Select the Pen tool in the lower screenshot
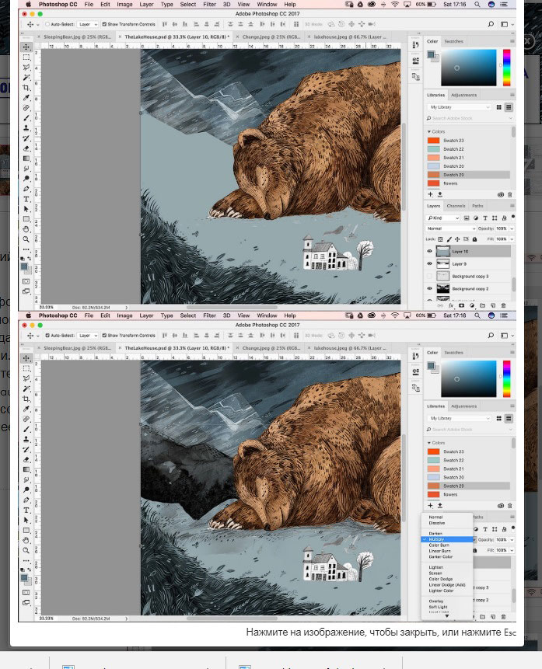 (x=26, y=500)
